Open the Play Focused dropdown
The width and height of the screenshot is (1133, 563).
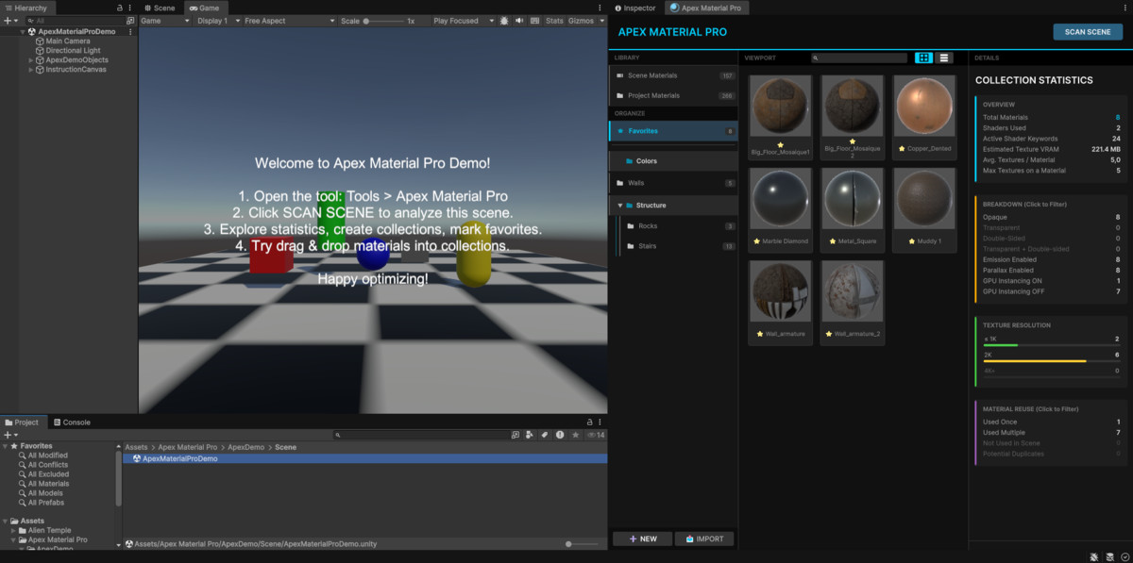pos(463,21)
